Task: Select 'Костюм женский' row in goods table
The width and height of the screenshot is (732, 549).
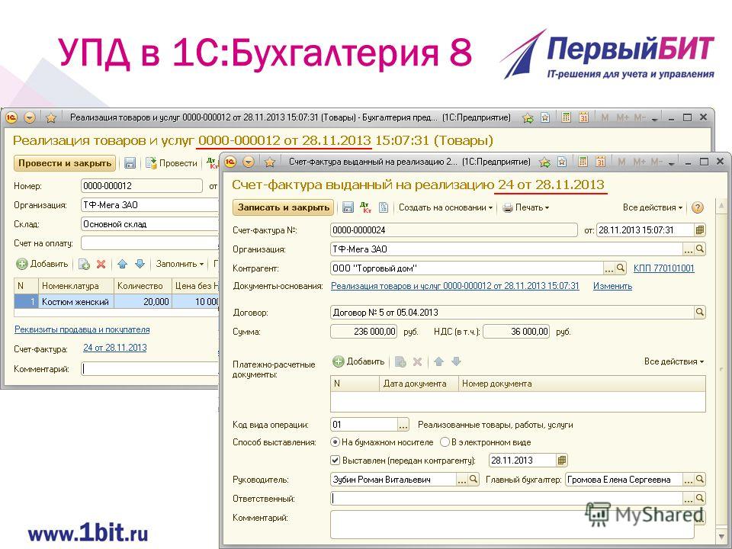Action: [x=117, y=302]
